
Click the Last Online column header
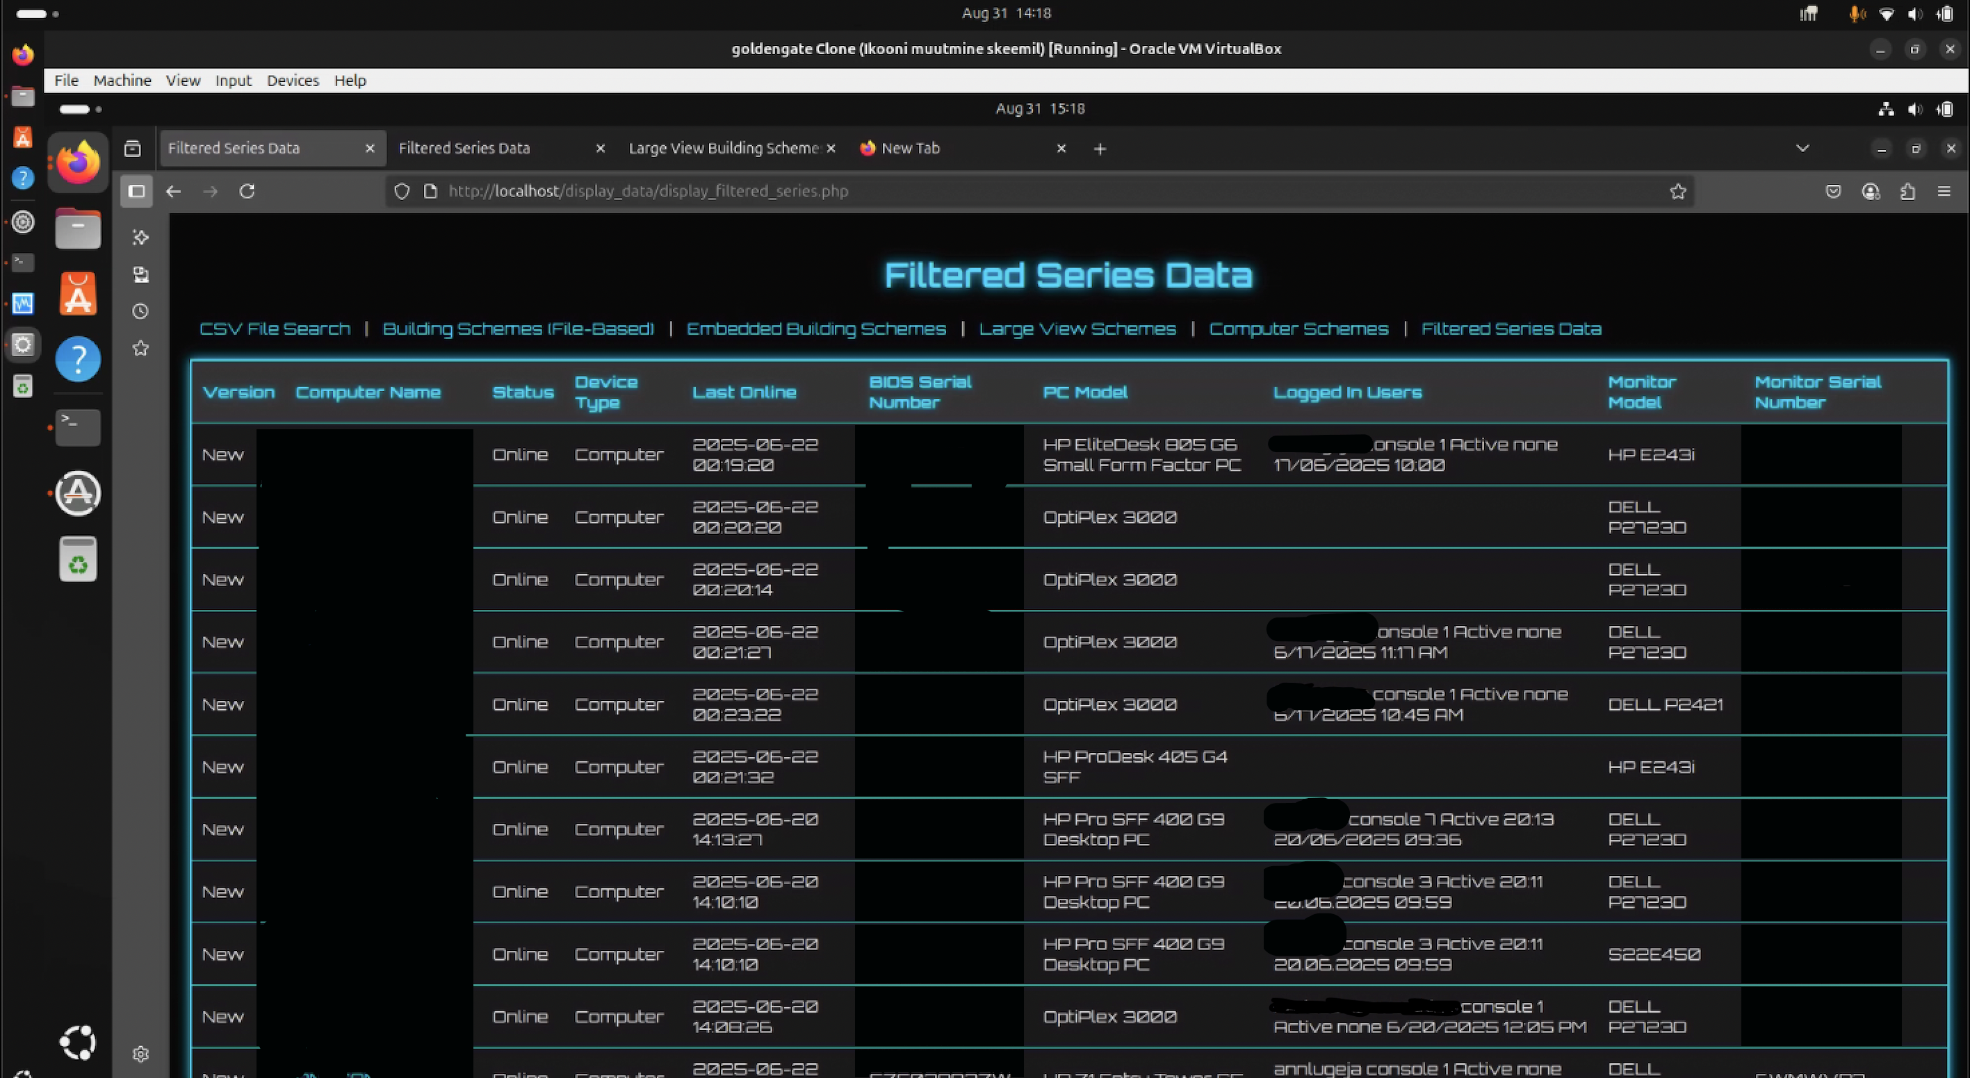(x=744, y=392)
